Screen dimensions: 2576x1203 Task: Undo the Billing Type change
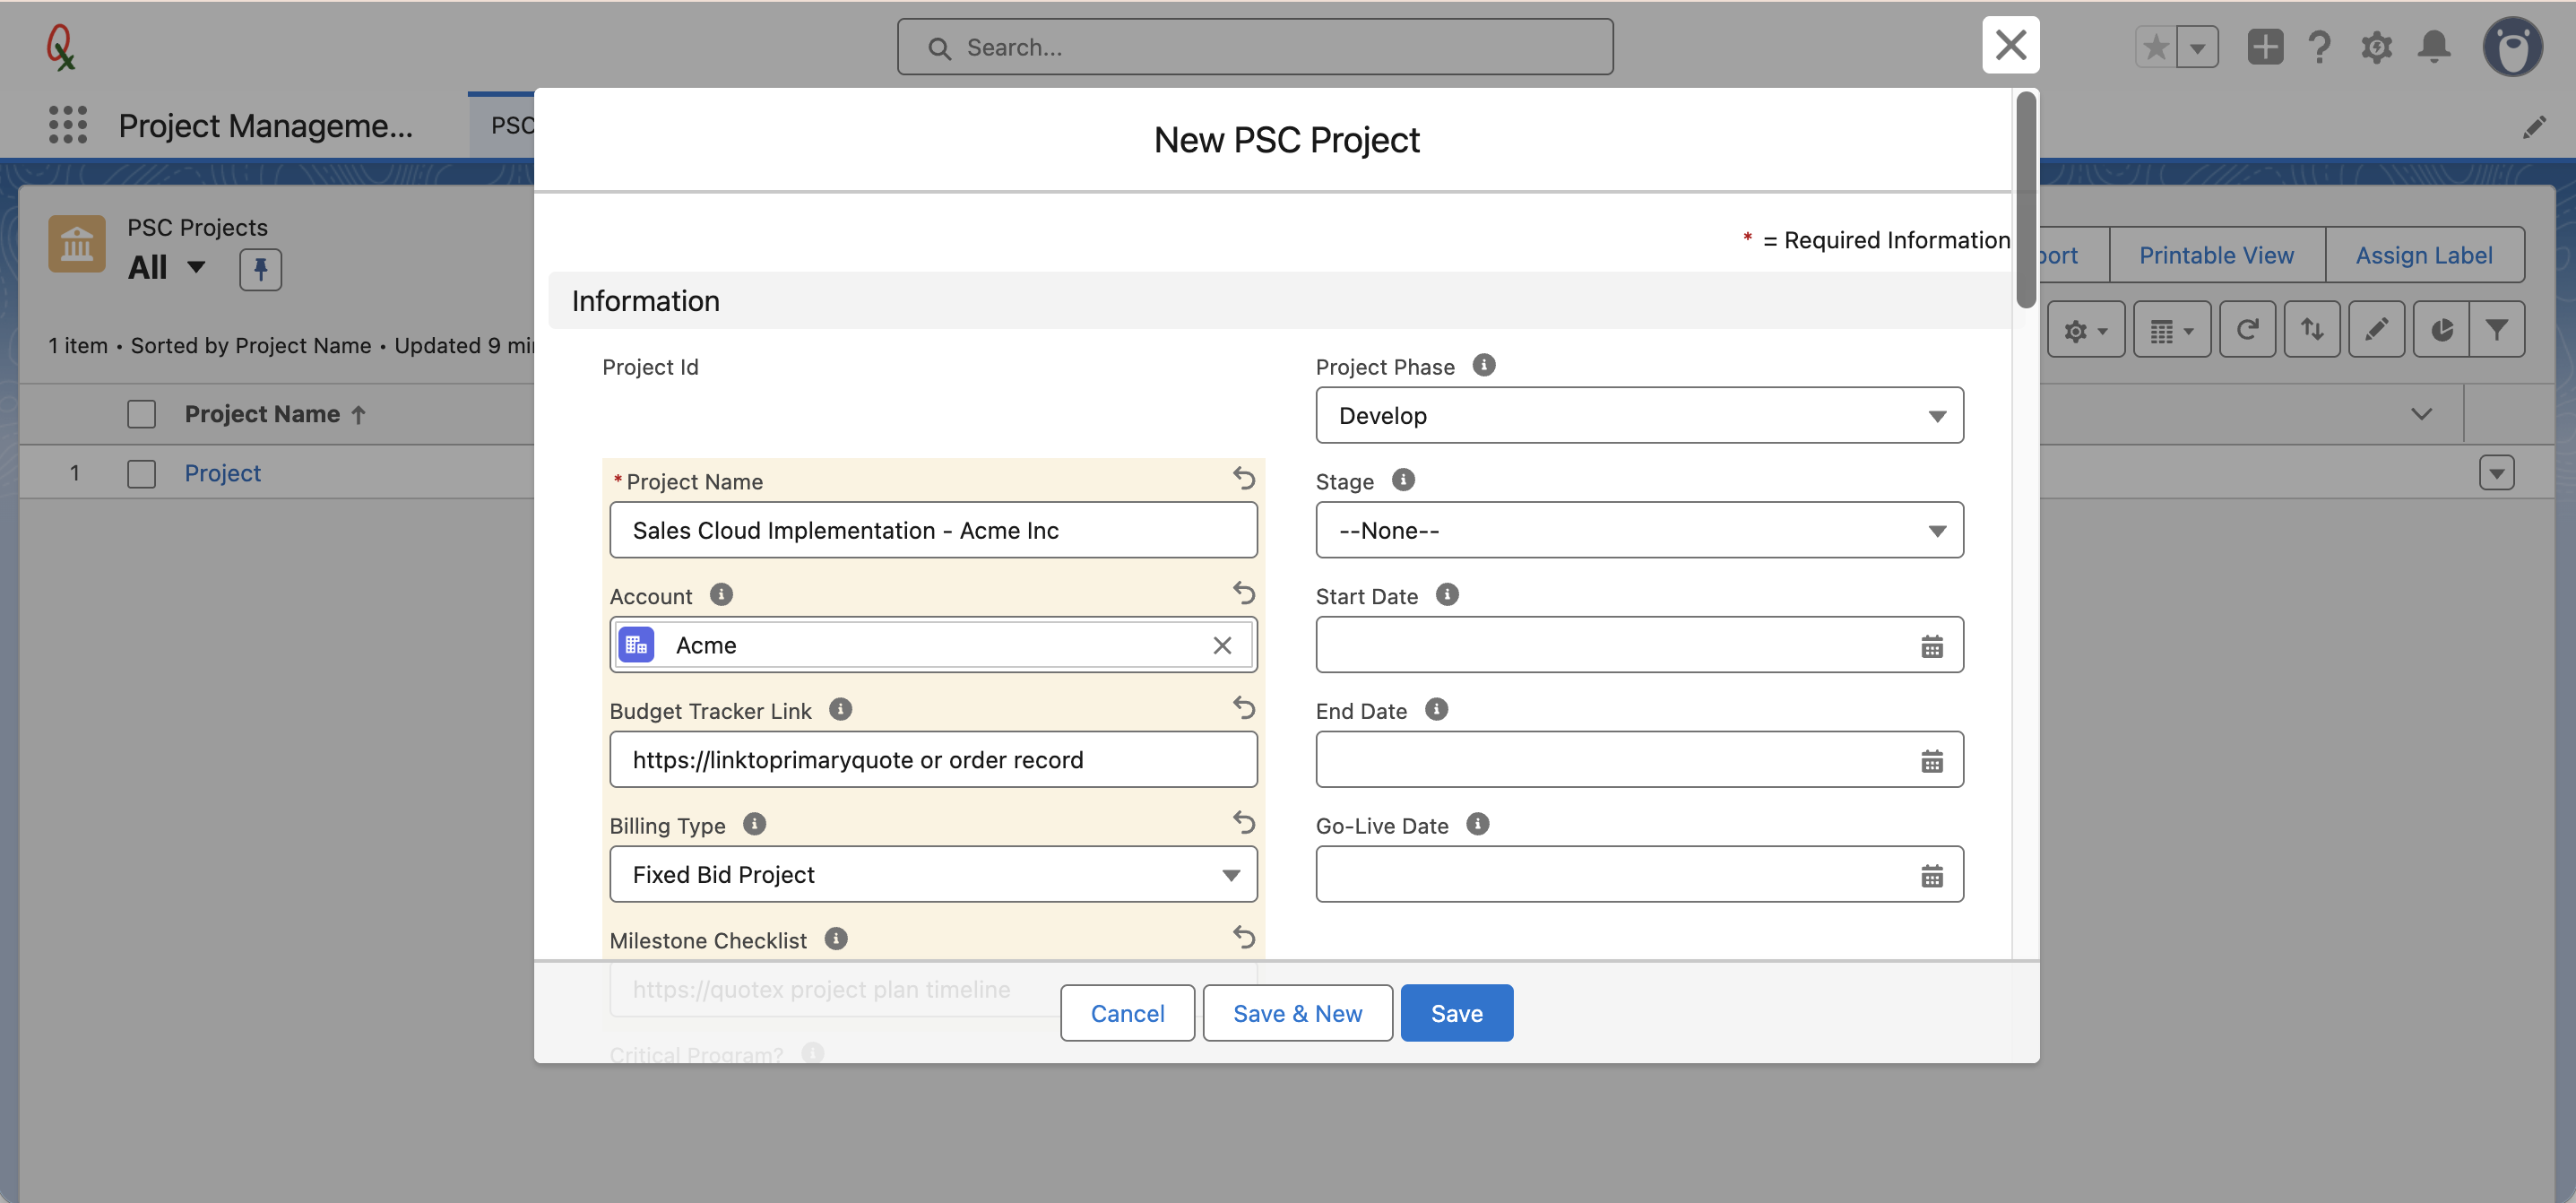(1243, 822)
